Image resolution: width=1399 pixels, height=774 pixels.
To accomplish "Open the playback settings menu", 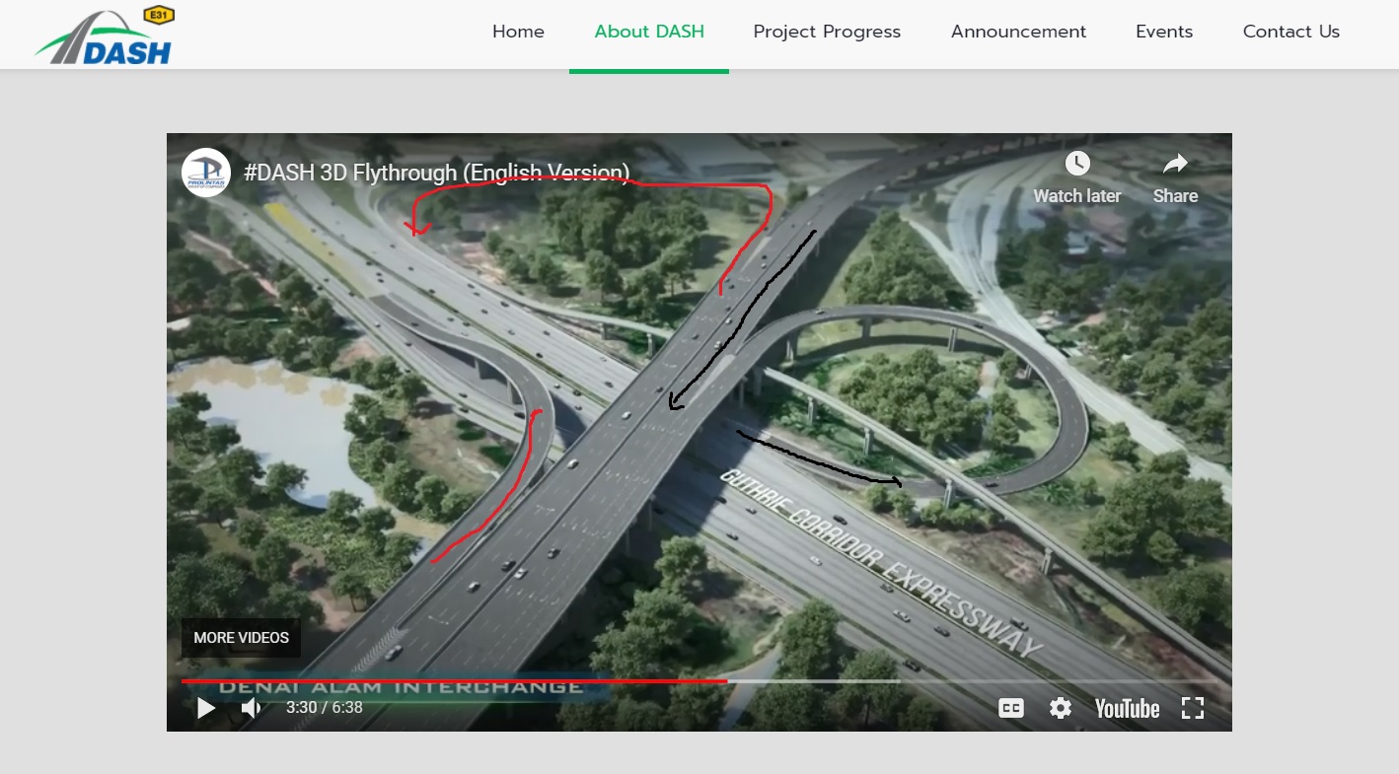I will [1060, 708].
